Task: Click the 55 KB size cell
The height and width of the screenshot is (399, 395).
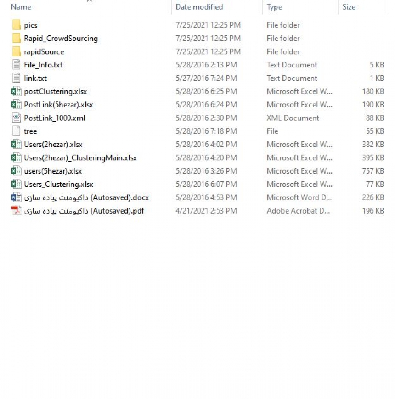Action: pyautogui.click(x=375, y=131)
